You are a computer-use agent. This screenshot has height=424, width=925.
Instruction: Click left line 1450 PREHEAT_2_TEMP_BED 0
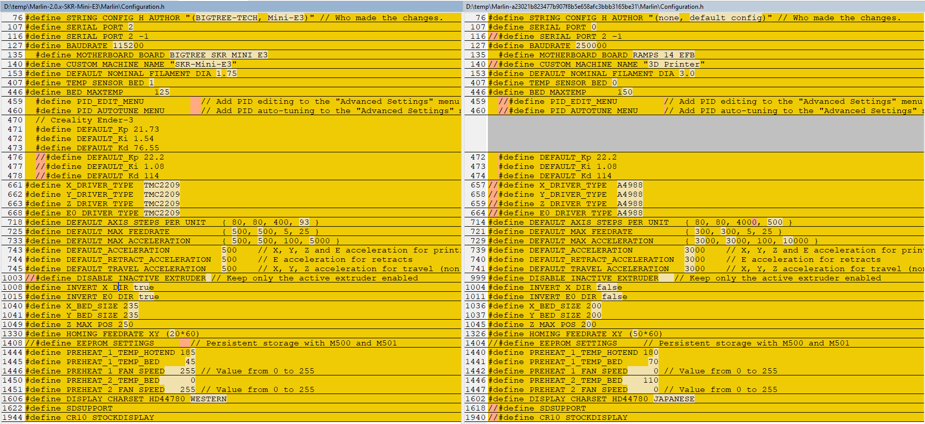point(231,381)
